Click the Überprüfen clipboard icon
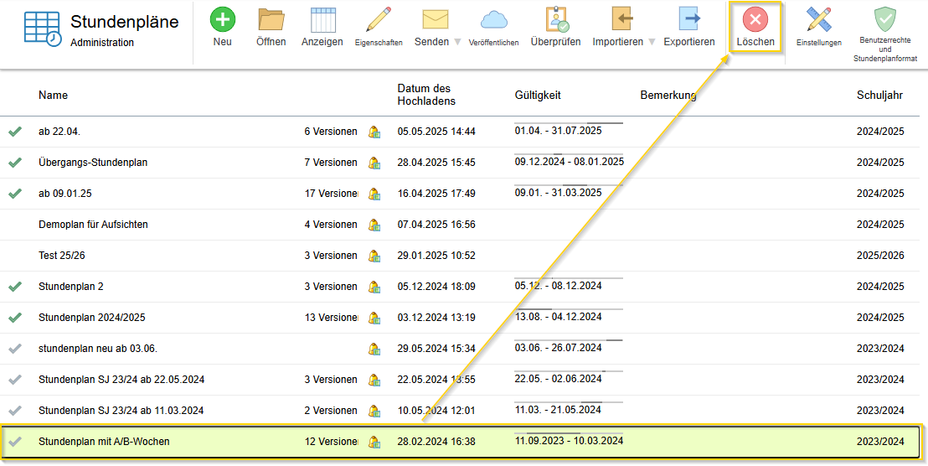The width and height of the screenshot is (928, 466). tap(556, 19)
